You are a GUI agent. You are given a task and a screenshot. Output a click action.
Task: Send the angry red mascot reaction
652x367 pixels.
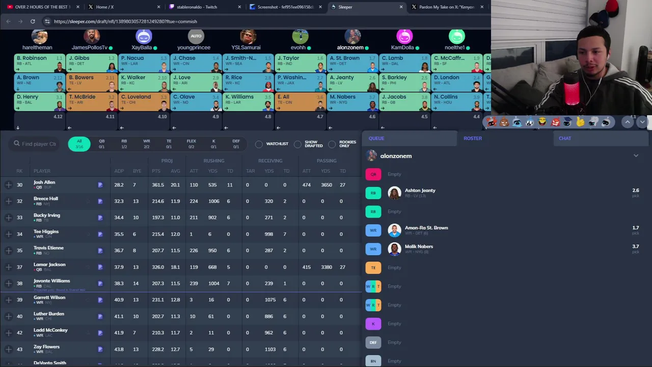[555, 122]
